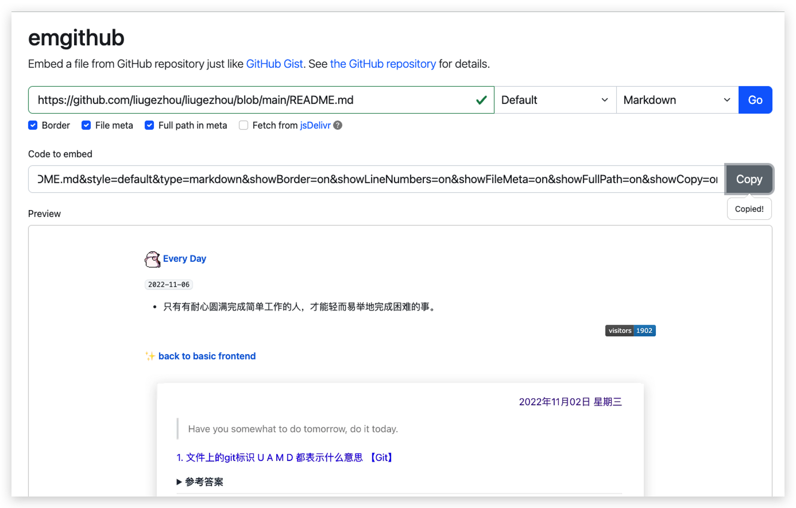This screenshot has width=796, height=508.
Task: Toggle the File meta checkbox
Action: coord(86,125)
